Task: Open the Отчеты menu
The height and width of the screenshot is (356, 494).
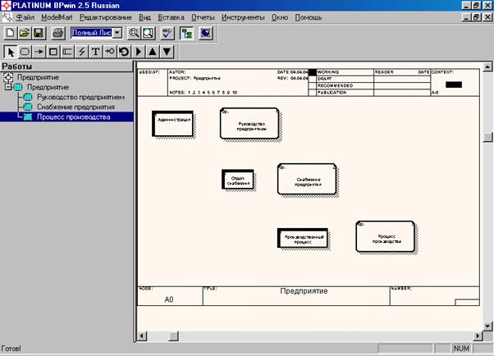Action: 203,17
